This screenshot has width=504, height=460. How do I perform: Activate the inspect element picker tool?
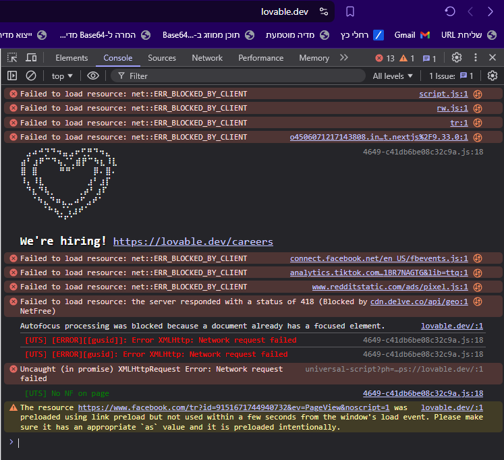click(12, 58)
